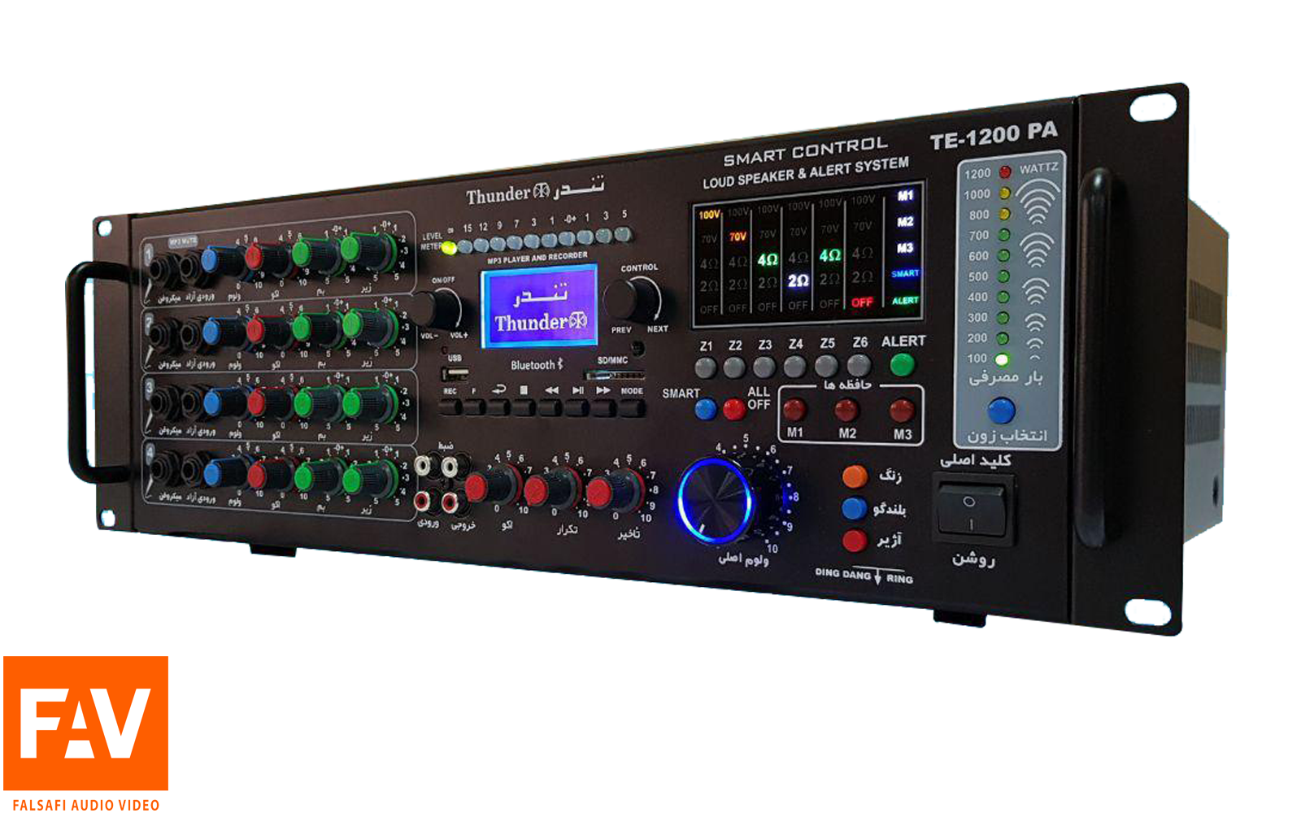Click the lit yellow level meter LED
Screen dimensions: 1301x813
(447, 247)
